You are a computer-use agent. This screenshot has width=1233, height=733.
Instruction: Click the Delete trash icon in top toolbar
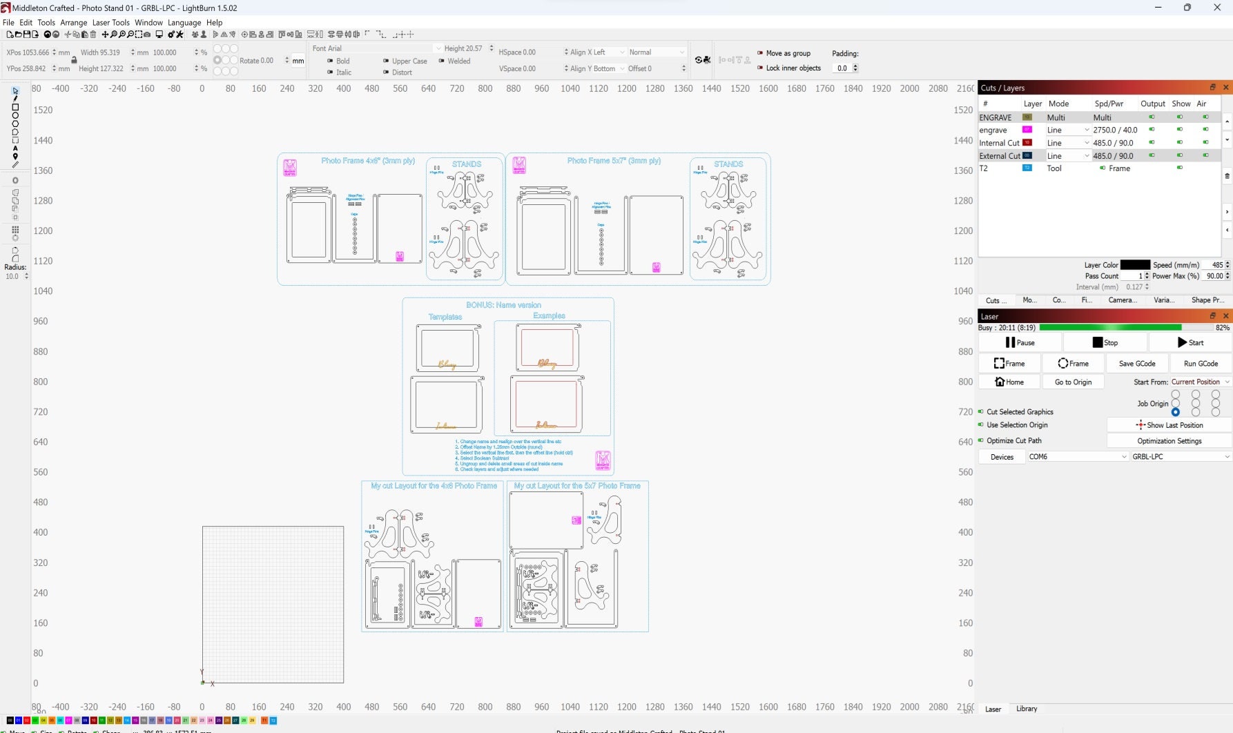(x=93, y=34)
